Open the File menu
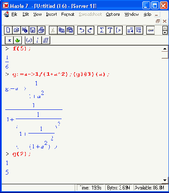This screenshot has width=169, height=193. (14, 14)
